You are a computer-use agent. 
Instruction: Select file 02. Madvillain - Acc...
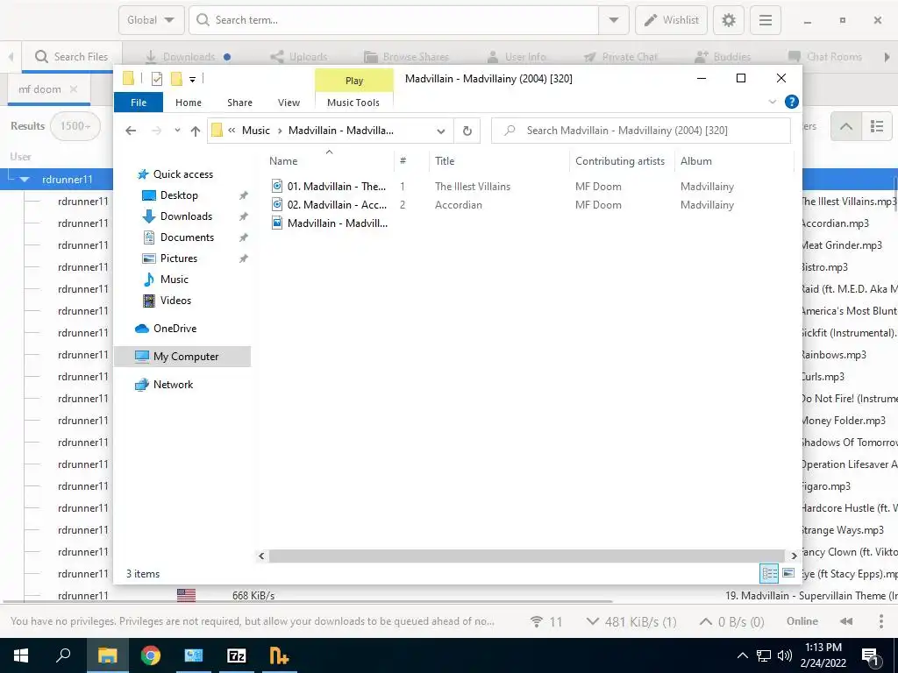pyautogui.click(x=329, y=205)
